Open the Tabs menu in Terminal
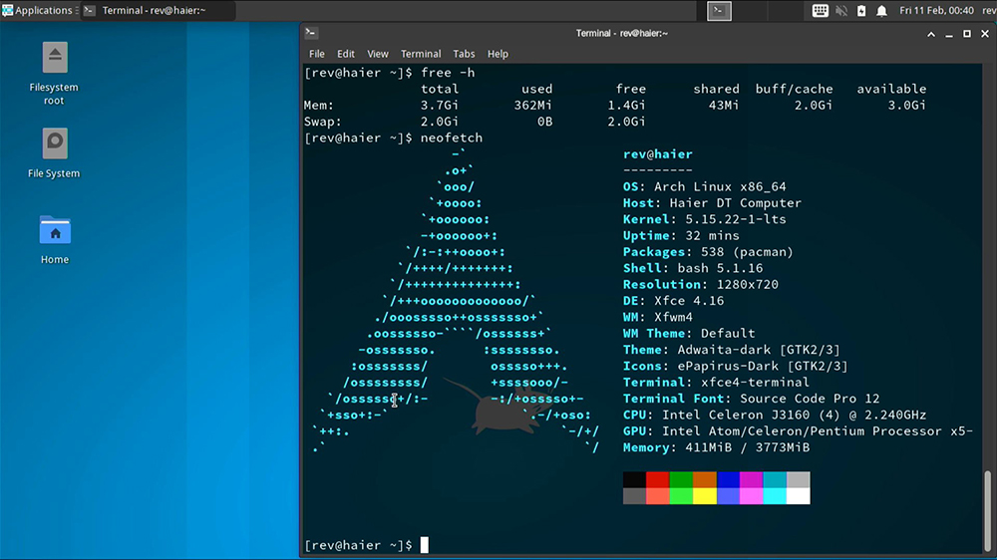997x560 pixels. tap(464, 54)
